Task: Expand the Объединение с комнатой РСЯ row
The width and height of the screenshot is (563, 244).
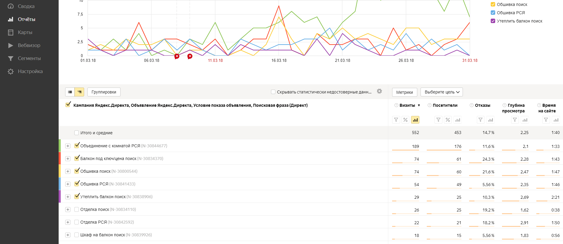Action: pos(68,146)
